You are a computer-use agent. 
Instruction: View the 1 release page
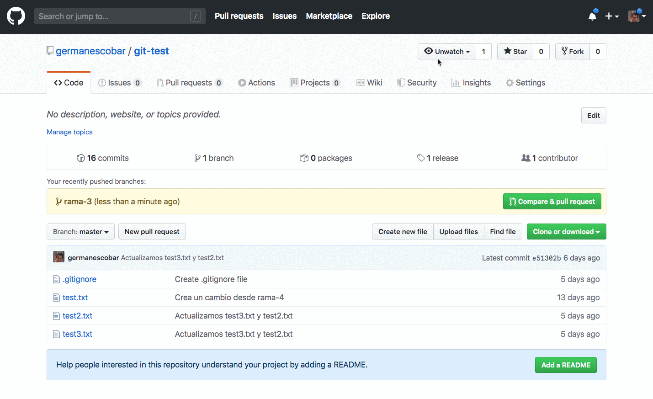[438, 158]
